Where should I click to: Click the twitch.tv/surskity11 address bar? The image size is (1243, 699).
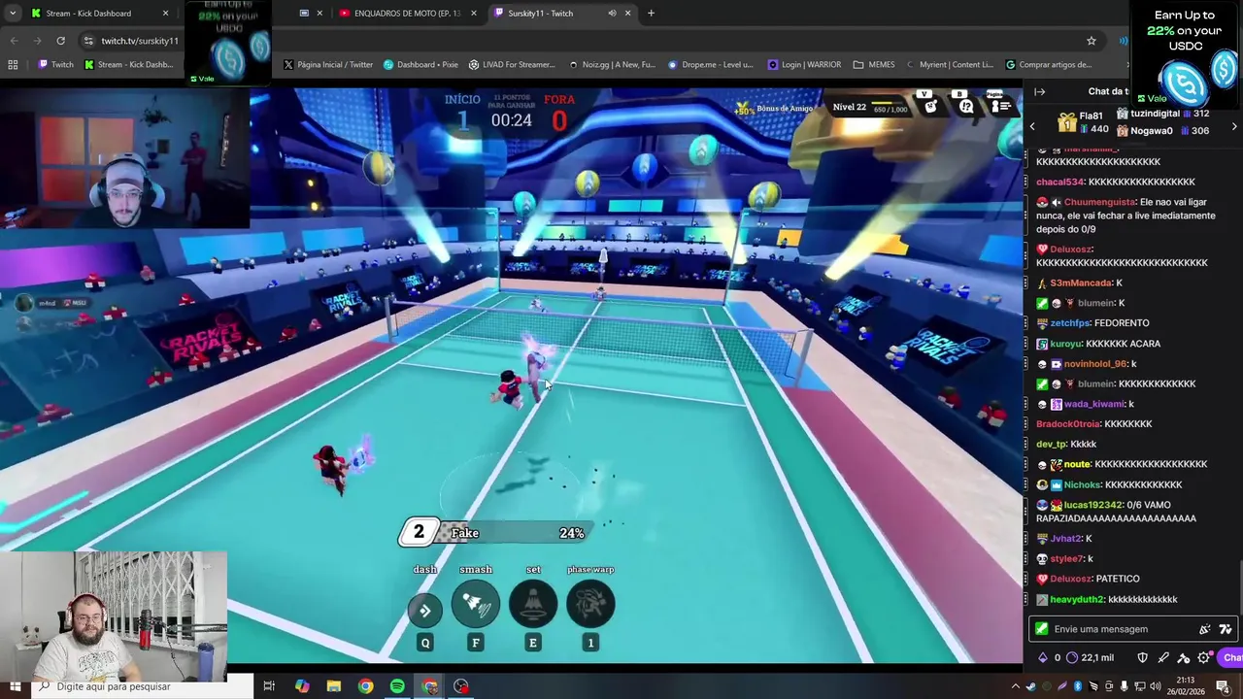140,41
